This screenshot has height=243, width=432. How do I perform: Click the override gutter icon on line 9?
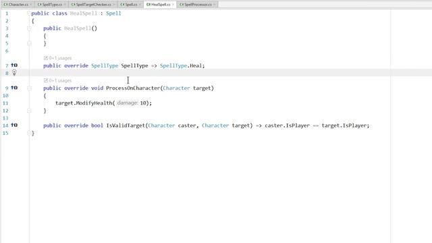(x=14, y=88)
